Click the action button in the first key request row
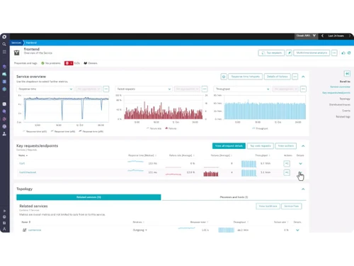Image resolution: width=354 pixels, height=266 pixels. (x=287, y=163)
